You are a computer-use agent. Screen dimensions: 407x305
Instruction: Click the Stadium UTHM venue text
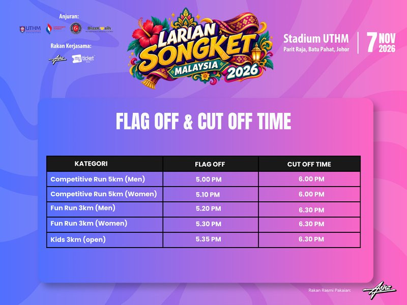[316, 39]
